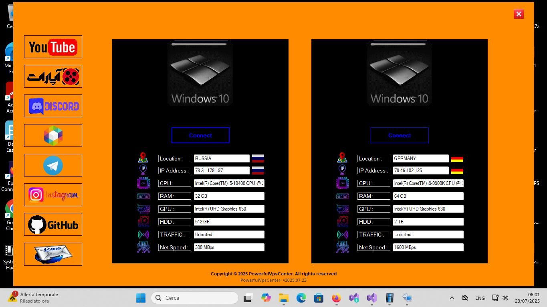Select the IP address field 78.31.178.197
The height and width of the screenshot is (307, 547).
coord(222,171)
